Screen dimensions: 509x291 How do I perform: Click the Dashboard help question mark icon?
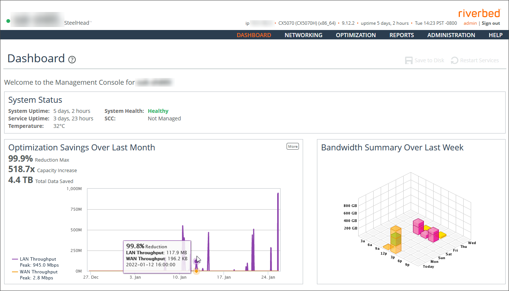[x=72, y=60]
